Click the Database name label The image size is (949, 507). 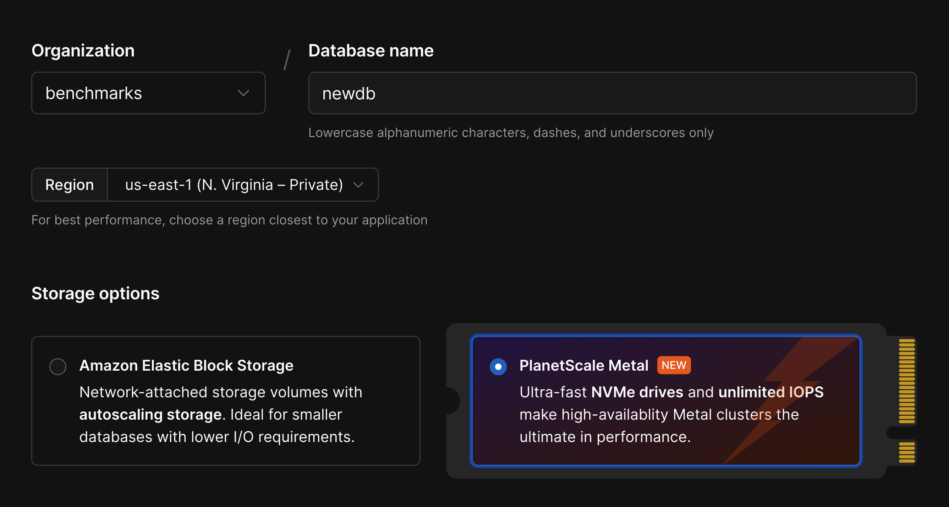tap(371, 50)
